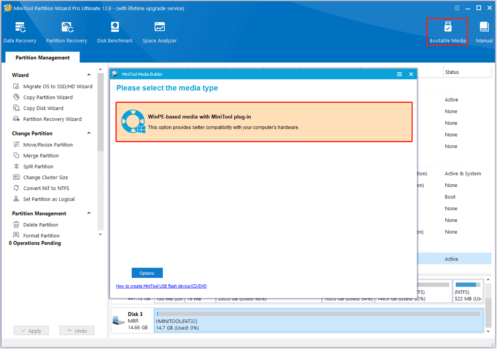Image resolution: width=497 pixels, height=349 pixels.
Task: Open the Data Recovery tool
Action: [20, 32]
